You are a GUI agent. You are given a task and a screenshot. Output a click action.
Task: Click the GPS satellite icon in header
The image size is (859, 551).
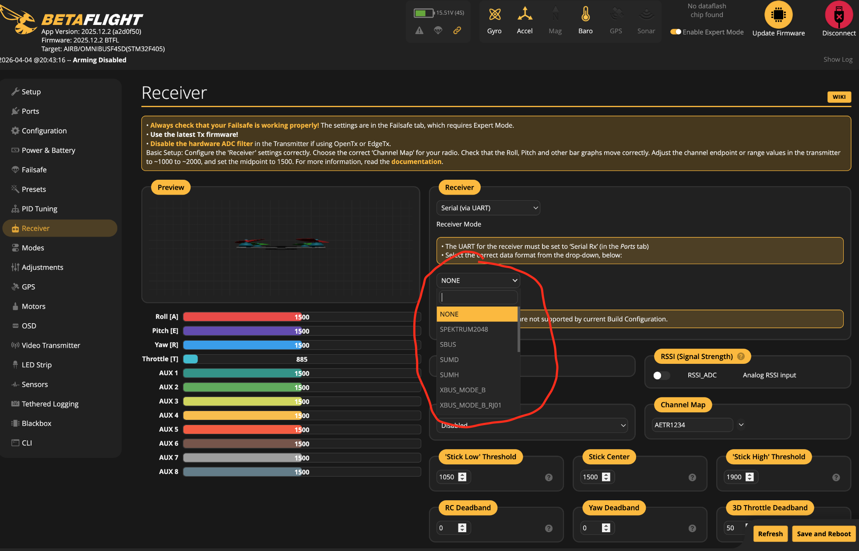[x=616, y=14]
